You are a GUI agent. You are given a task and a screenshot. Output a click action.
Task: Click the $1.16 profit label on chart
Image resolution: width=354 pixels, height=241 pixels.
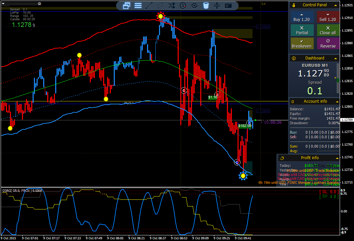[213, 97]
